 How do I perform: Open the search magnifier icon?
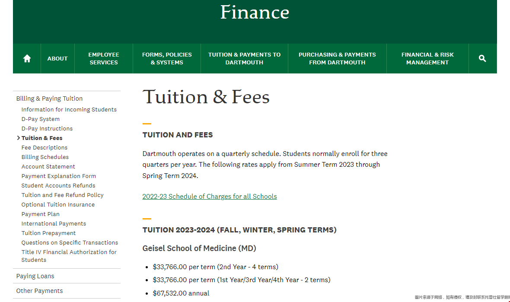[482, 58]
